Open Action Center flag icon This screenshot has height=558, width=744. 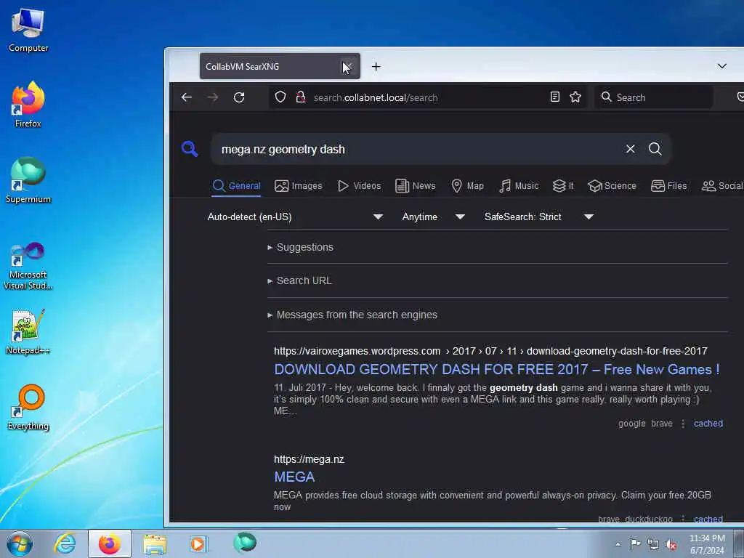point(635,544)
